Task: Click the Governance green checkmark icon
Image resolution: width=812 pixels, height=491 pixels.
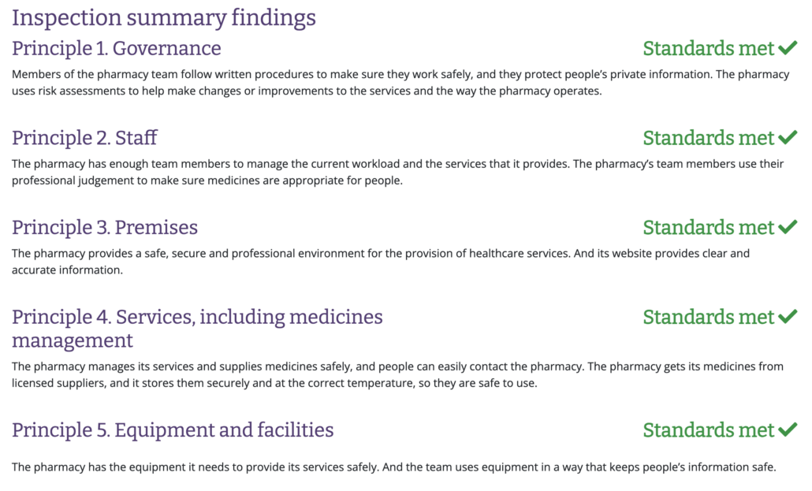Action: [x=788, y=48]
